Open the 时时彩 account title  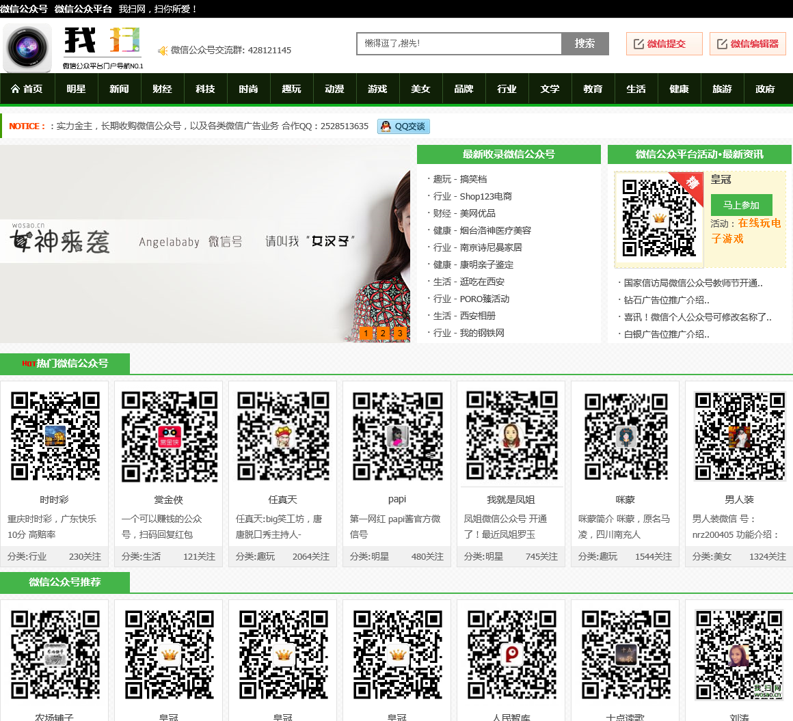[x=54, y=500]
